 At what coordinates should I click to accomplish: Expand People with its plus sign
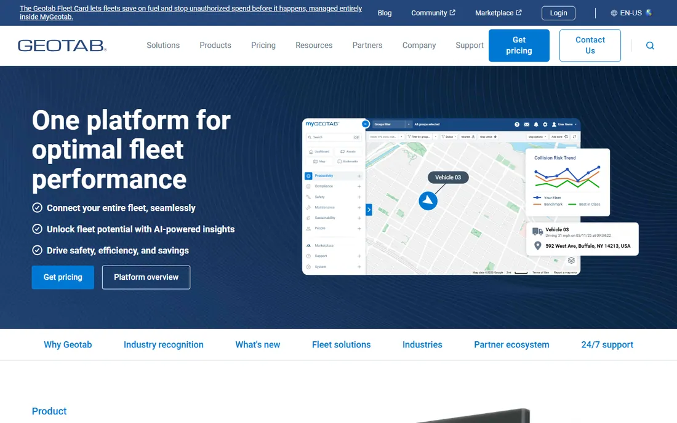pos(359,229)
